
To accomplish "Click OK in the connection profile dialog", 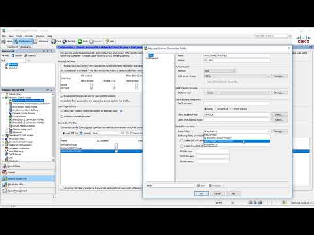I will pyautogui.click(x=201, y=193).
